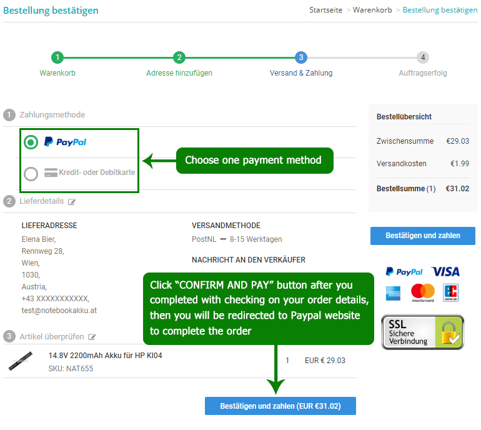Select the PayPal payment radio button
481x430 pixels.
(x=31, y=142)
